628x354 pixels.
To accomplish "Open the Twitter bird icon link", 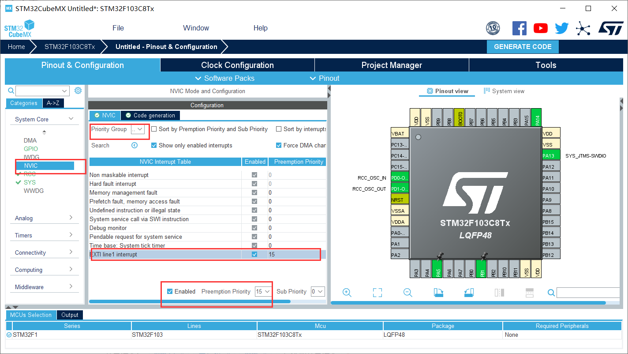I will [562, 28].
